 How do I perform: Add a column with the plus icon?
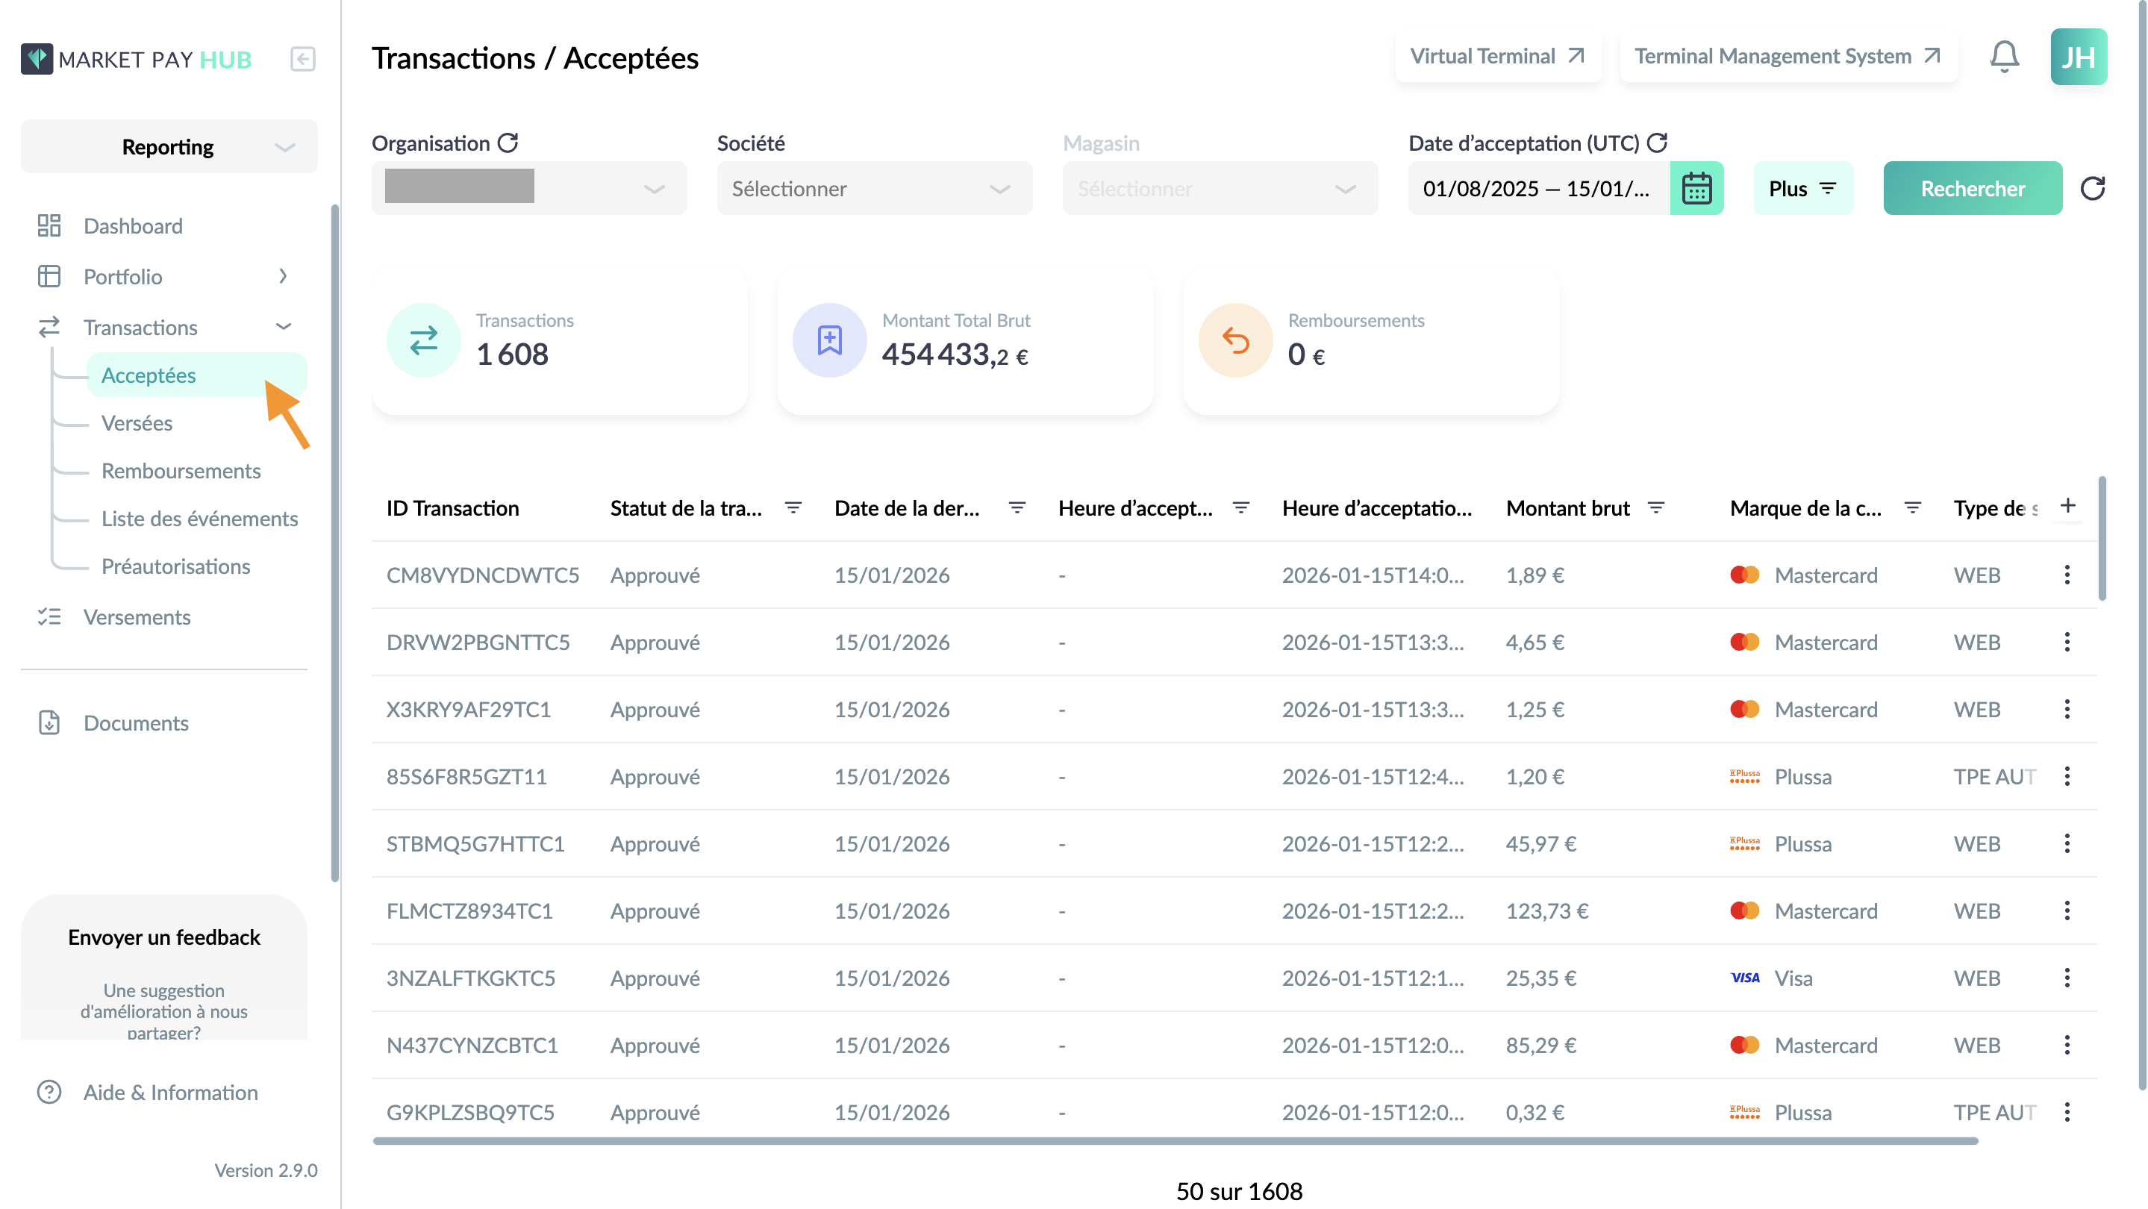pos(2067,505)
